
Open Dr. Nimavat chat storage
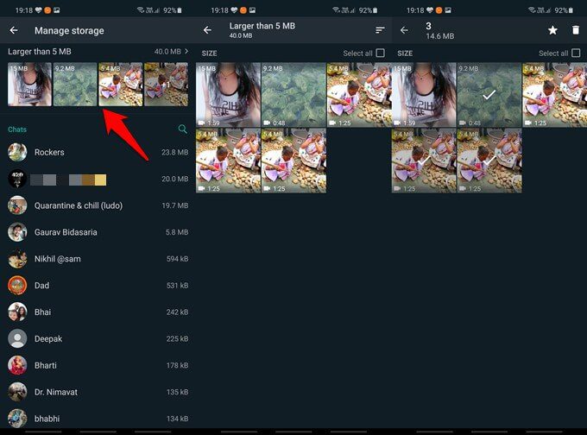[98, 392]
